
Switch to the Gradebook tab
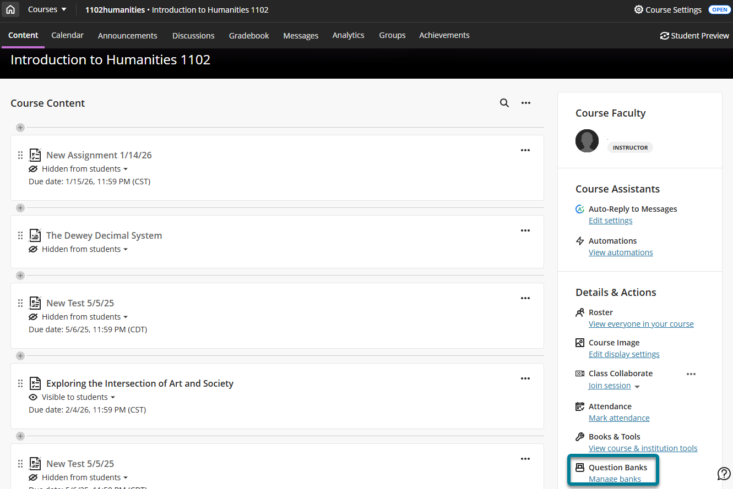pyautogui.click(x=248, y=35)
